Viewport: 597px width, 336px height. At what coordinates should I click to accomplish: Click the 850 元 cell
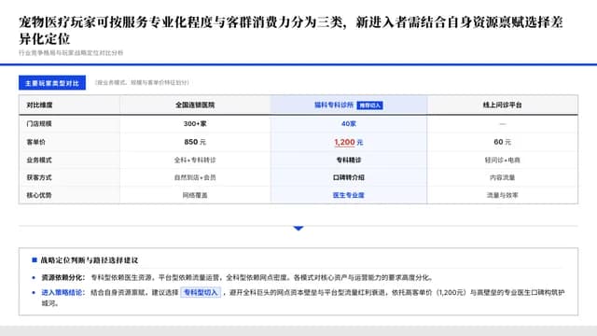195,142
